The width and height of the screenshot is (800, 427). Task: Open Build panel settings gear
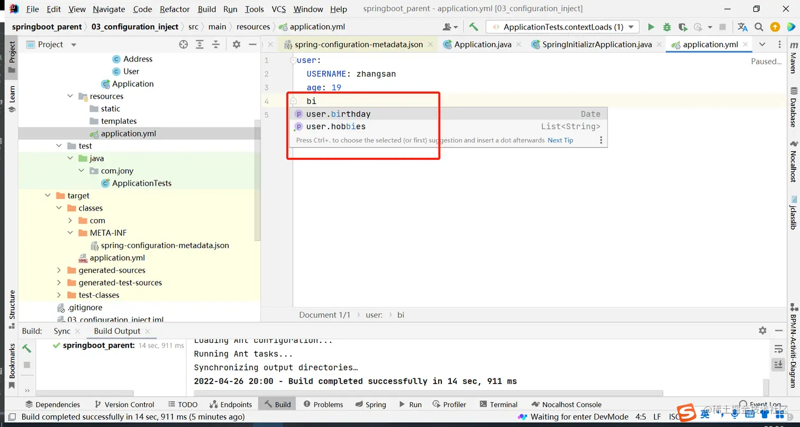762,330
